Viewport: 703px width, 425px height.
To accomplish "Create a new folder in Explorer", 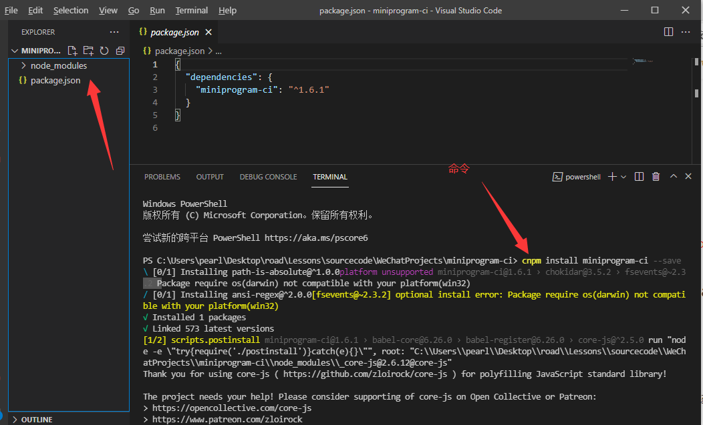I will [88, 50].
